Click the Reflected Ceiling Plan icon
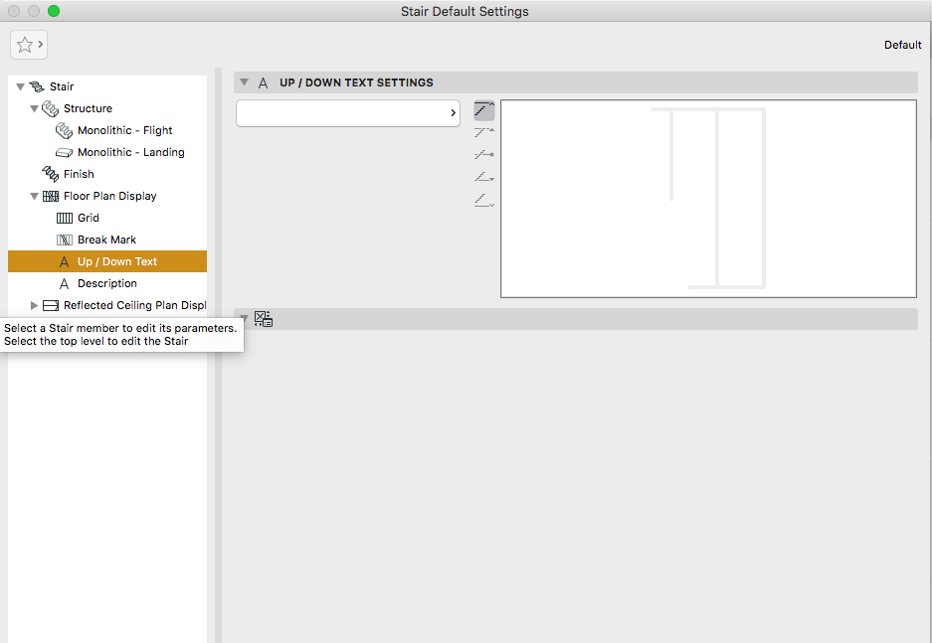Image resolution: width=932 pixels, height=643 pixels. (x=51, y=305)
